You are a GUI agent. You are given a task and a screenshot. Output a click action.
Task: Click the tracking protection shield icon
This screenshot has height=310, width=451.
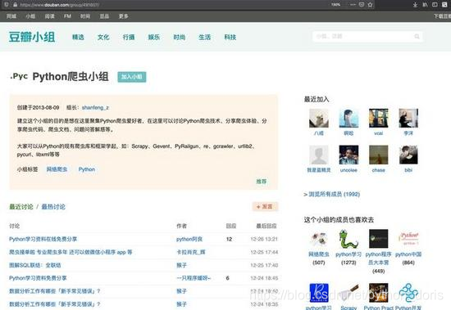tap(7, 5)
